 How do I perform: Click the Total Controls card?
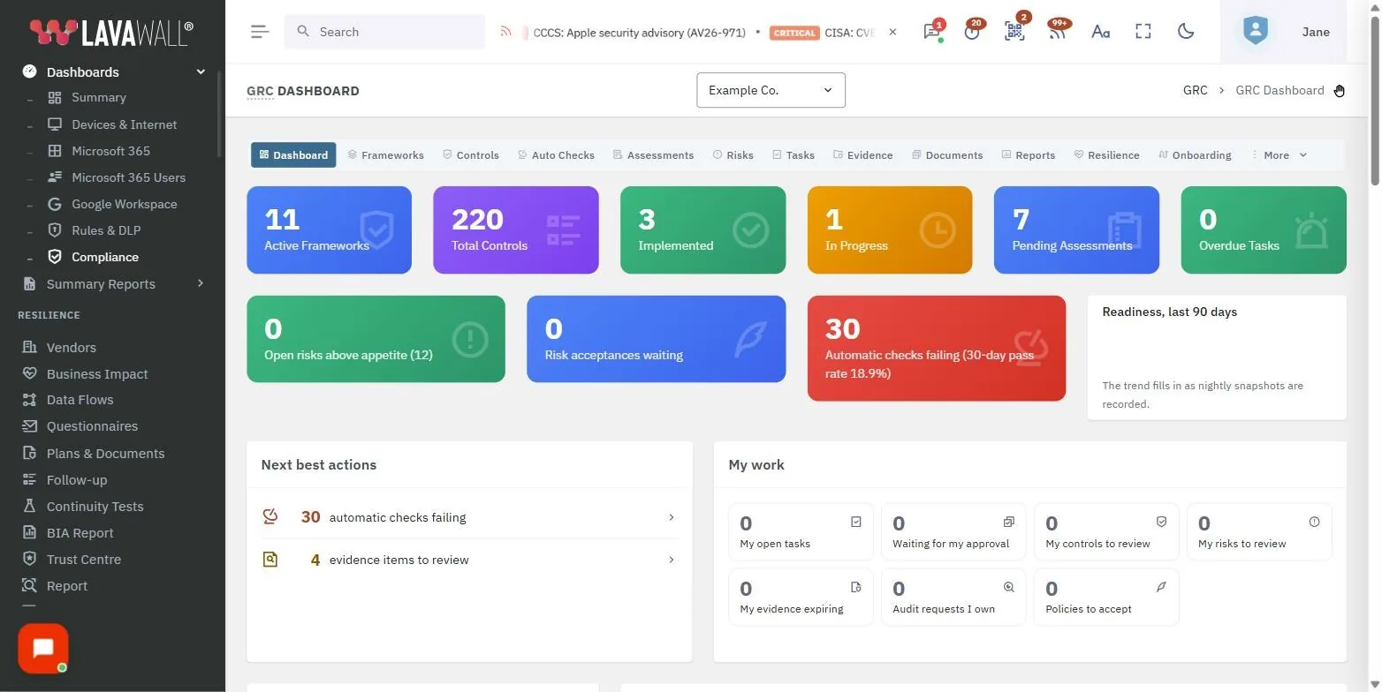(x=516, y=229)
